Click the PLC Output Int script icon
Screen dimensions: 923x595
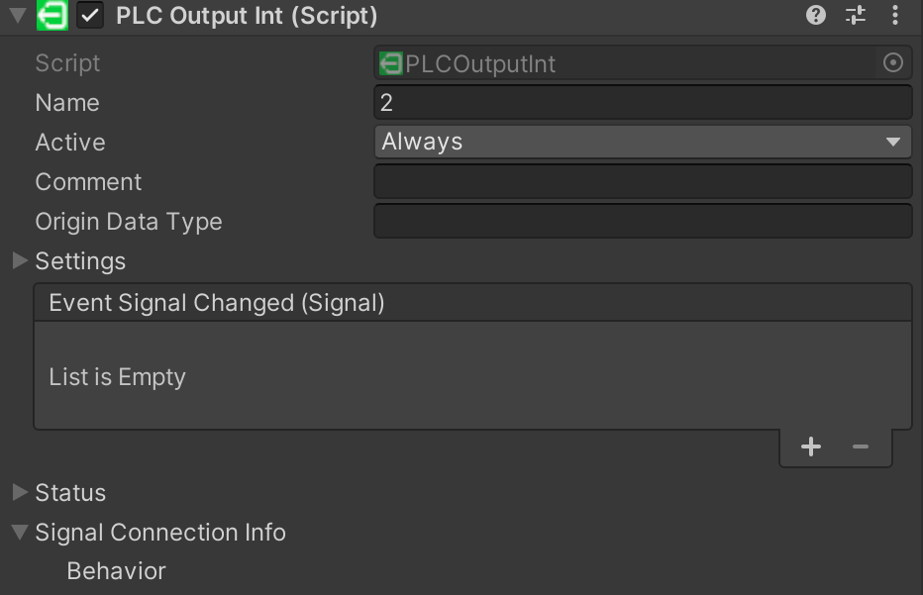[x=51, y=16]
